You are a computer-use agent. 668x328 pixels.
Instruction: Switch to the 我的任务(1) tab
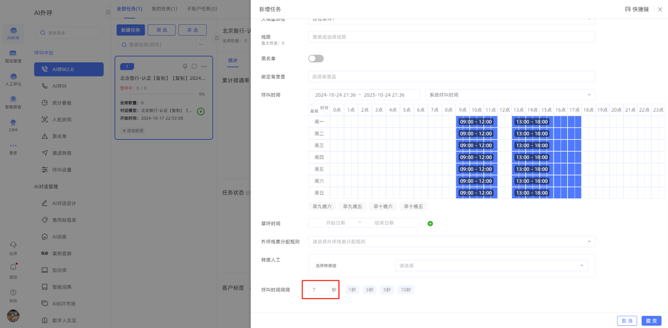click(164, 9)
